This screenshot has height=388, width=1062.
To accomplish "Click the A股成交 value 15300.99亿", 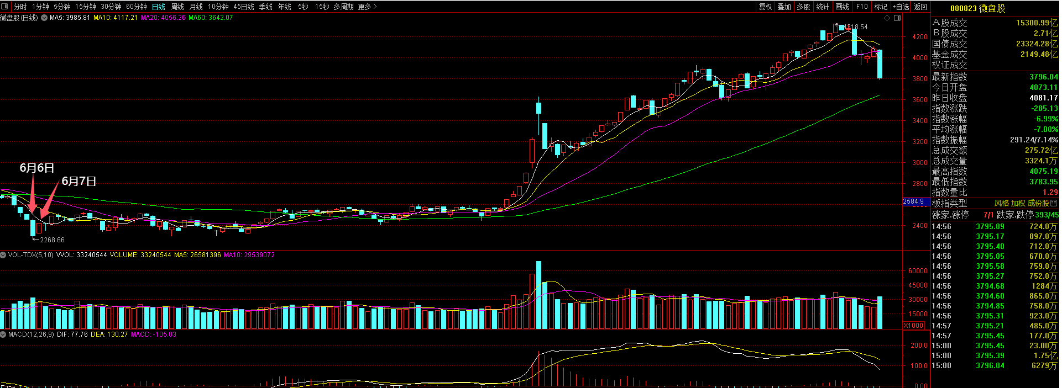I will point(1037,23).
